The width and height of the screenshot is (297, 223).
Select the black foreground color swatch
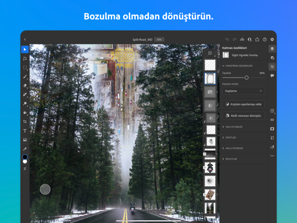25,157
